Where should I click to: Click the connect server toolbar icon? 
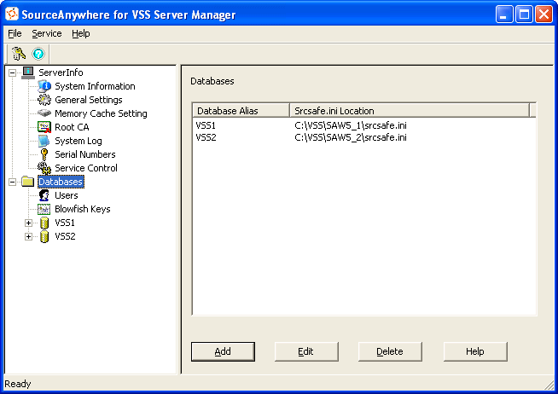coord(19,53)
